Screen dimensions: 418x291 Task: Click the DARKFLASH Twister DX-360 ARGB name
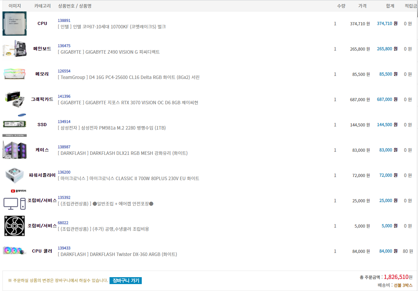117,254
